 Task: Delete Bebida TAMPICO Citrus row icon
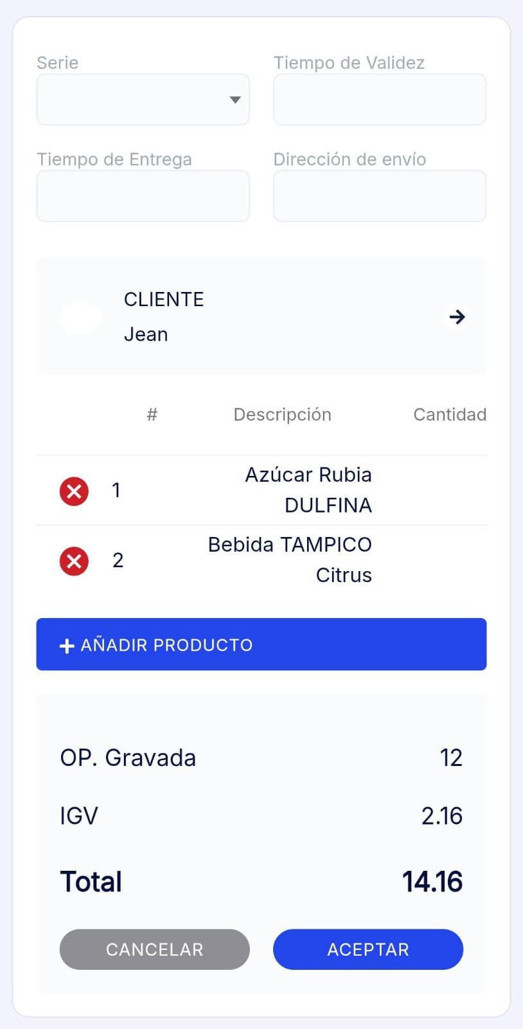(74, 561)
